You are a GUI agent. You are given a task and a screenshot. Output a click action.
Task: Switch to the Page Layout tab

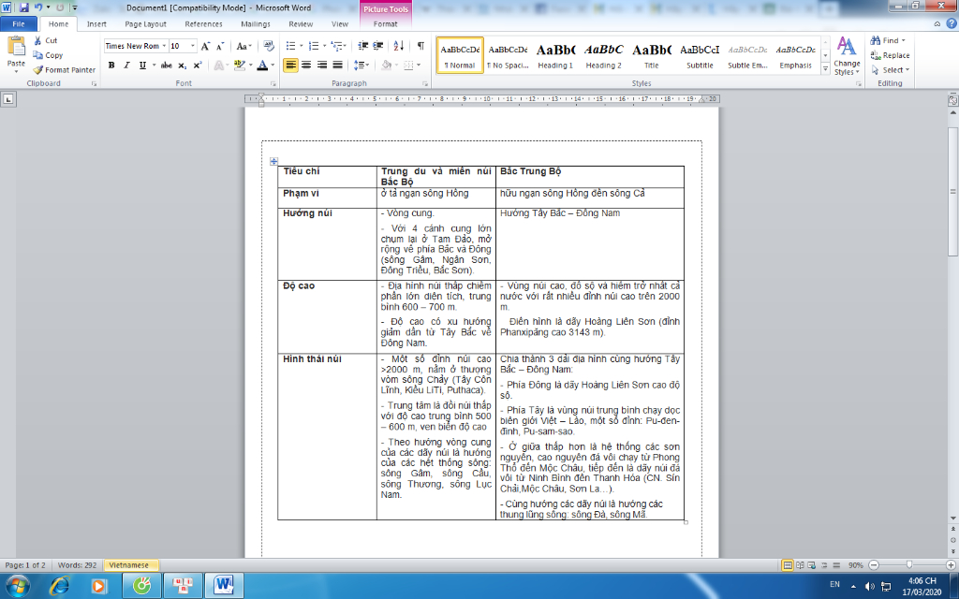(x=145, y=24)
